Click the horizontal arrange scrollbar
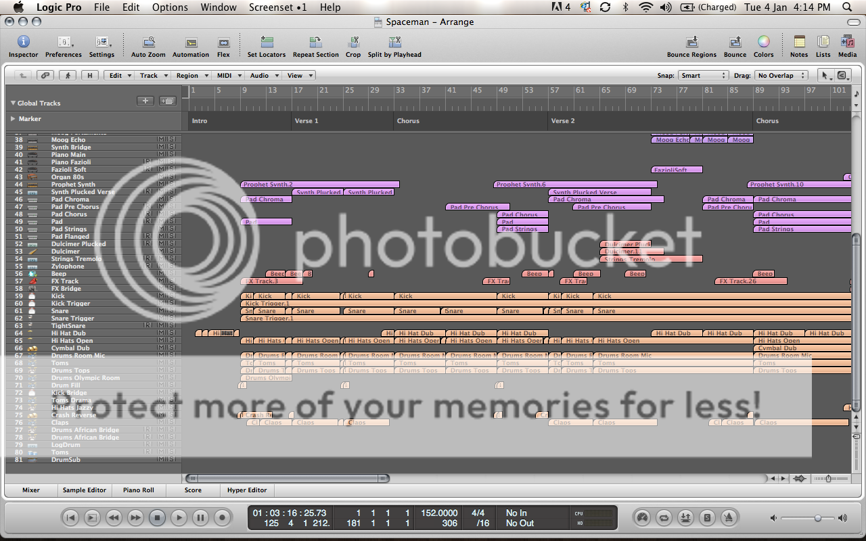The image size is (866, 541). [x=288, y=479]
